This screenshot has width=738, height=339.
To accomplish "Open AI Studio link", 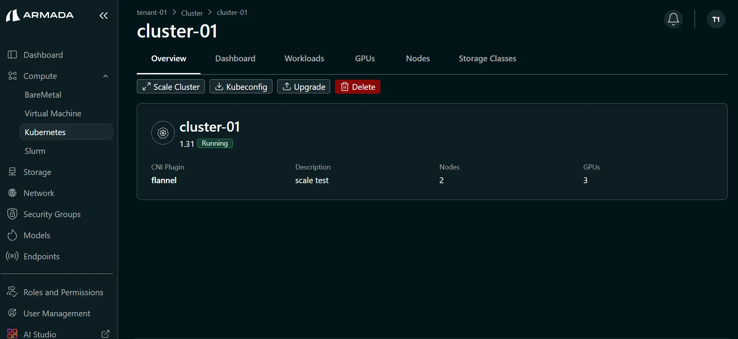I will point(40,334).
